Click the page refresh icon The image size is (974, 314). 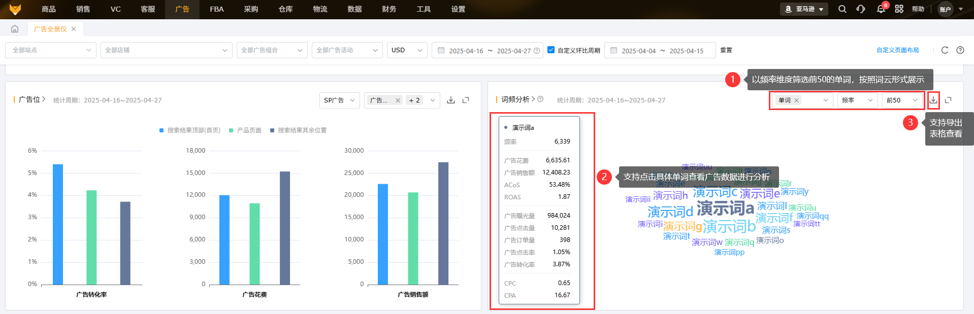pyautogui.click(x=945, y=50)
